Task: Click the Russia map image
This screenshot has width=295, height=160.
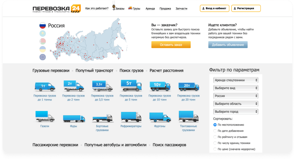Action: point(88,40)
